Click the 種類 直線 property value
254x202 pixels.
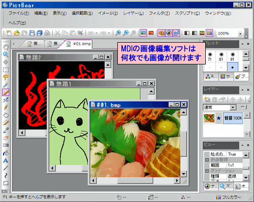coord(235,176)
